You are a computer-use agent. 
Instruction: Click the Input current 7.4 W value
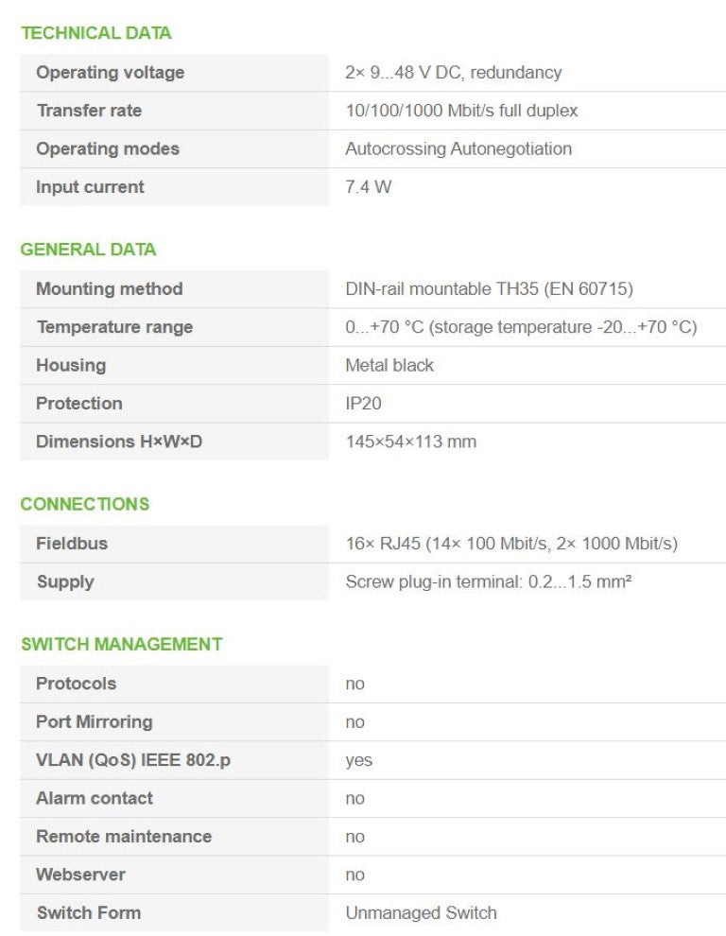368,187
